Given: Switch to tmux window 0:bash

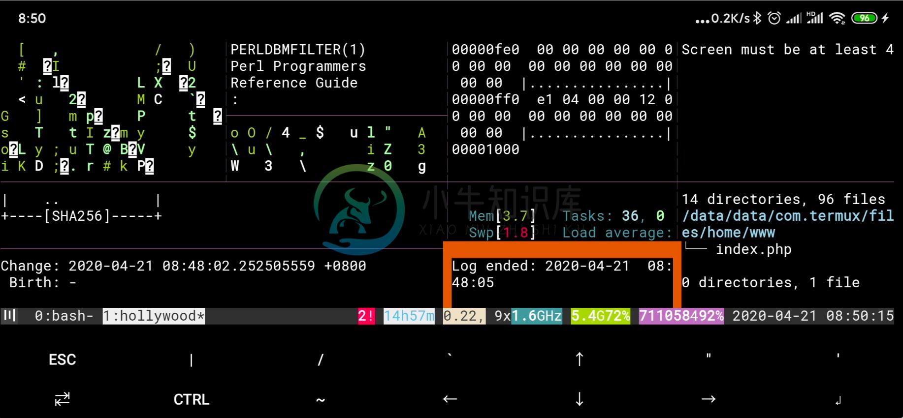Looking at the screenshot, I should point(64,316).
